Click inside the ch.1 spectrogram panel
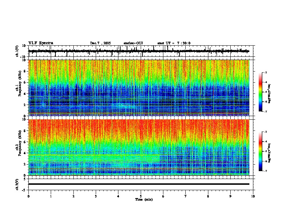This screenshot has height=220, width=285. [139, 88]
